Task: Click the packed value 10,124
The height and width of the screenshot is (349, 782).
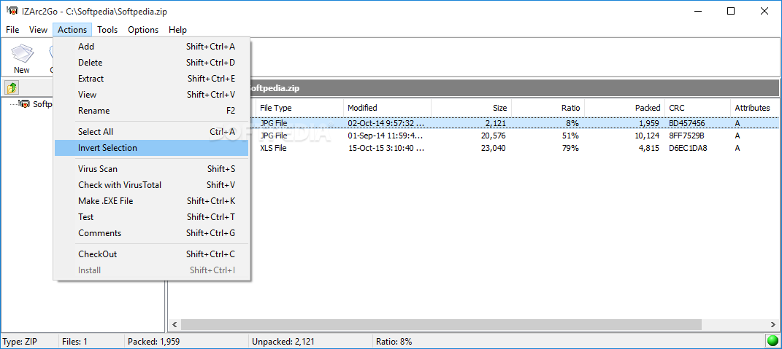Action: coord(646,136)
